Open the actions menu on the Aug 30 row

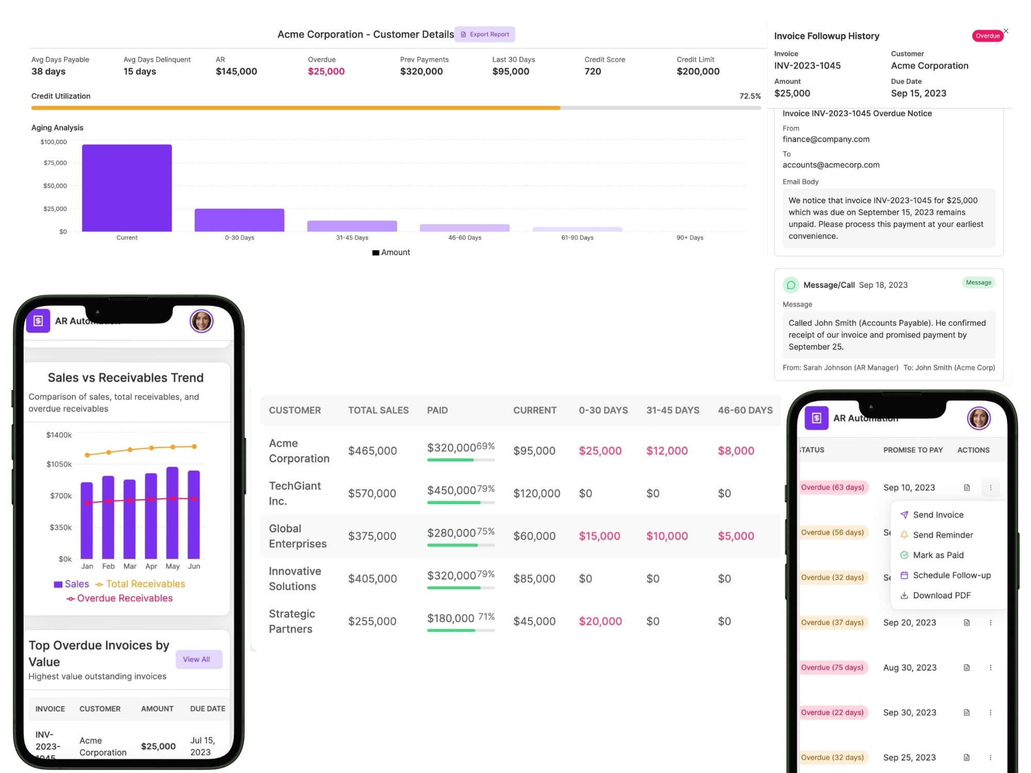coord(990,667)
